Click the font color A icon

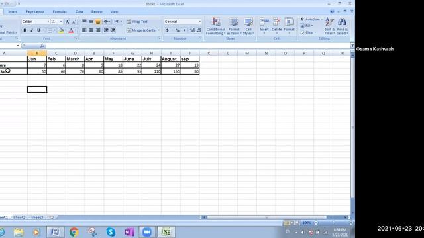pyautogui.click(x=71, y=30)
